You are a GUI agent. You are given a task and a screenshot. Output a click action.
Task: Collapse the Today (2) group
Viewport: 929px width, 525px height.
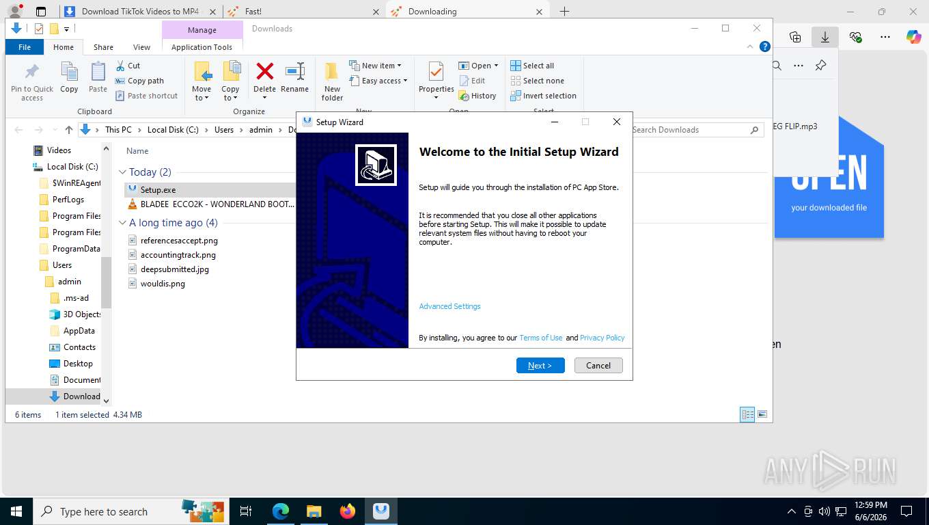tap(123, 172)
